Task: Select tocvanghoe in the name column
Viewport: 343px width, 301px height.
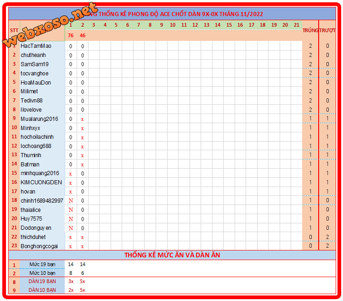Action: [34, 74]
